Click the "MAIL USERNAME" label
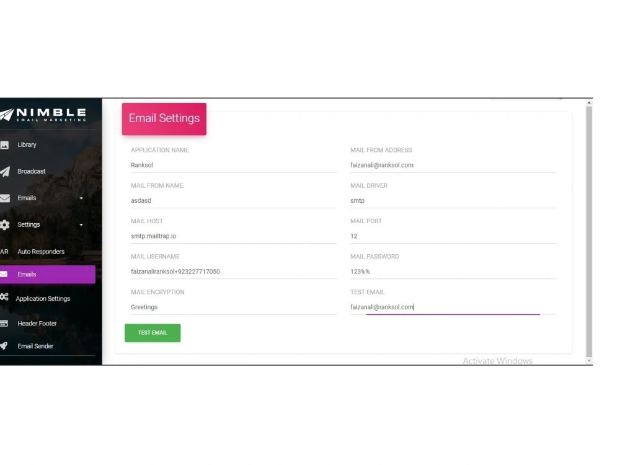This screenshot has height=465, width=620. click(x=155, y=257)
